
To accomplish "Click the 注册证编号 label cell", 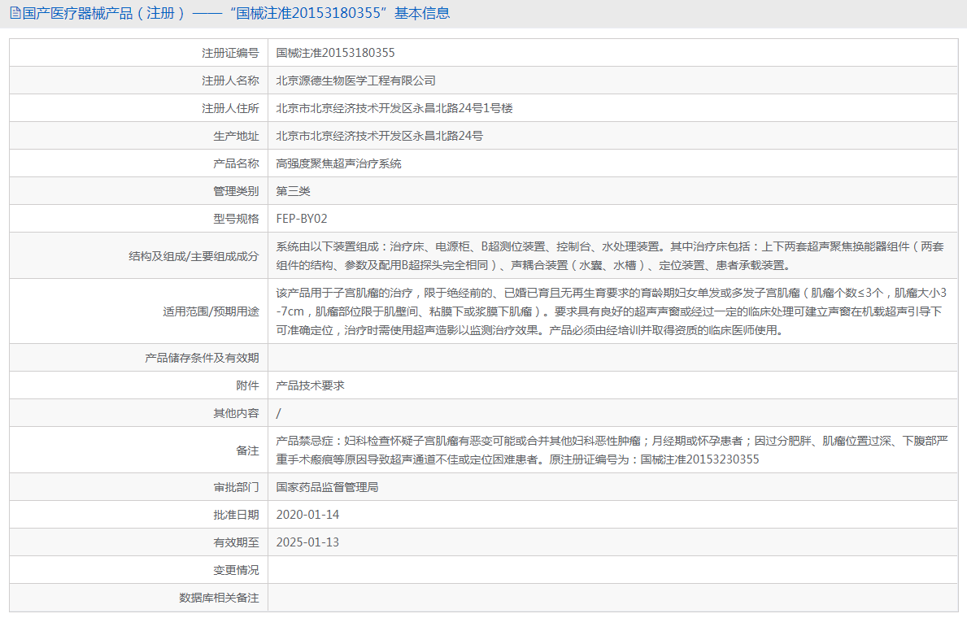I will coord(139,53).
